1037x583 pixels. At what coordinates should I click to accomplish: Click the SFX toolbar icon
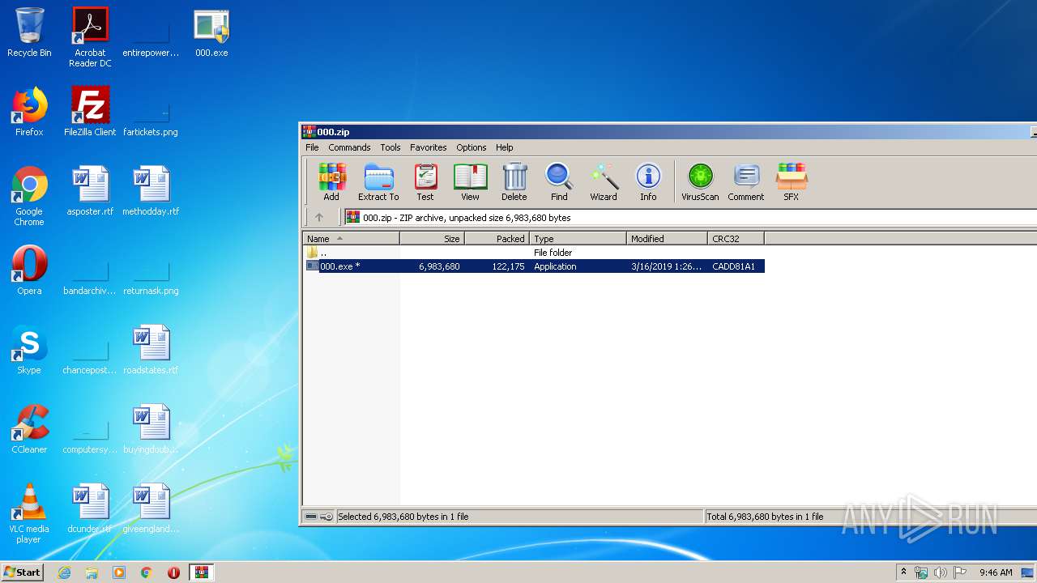coord(792,182)
